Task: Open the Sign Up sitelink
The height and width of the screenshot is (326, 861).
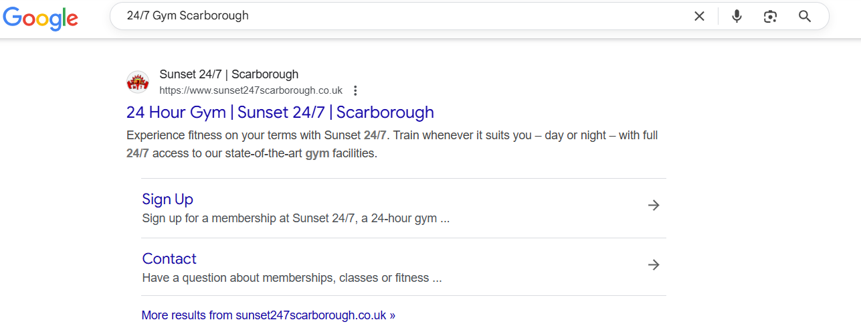Action: [x=167, y=199]
